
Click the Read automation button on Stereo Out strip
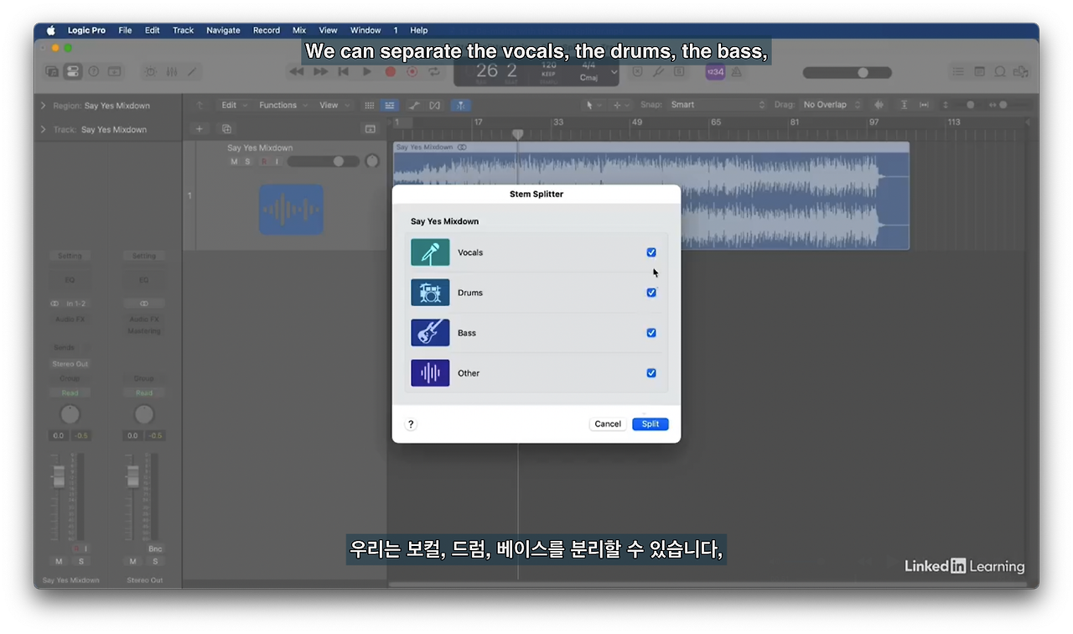point(144,392)
